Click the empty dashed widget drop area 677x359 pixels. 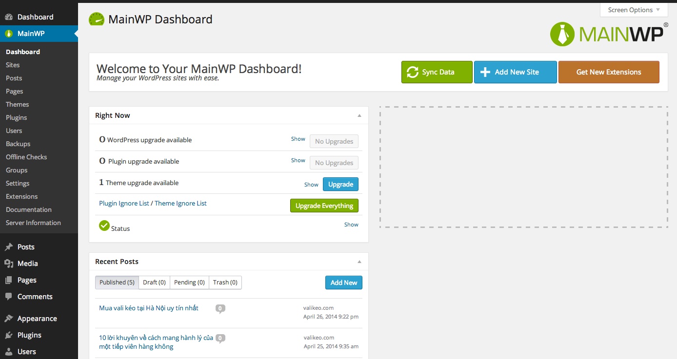(523, 167)
